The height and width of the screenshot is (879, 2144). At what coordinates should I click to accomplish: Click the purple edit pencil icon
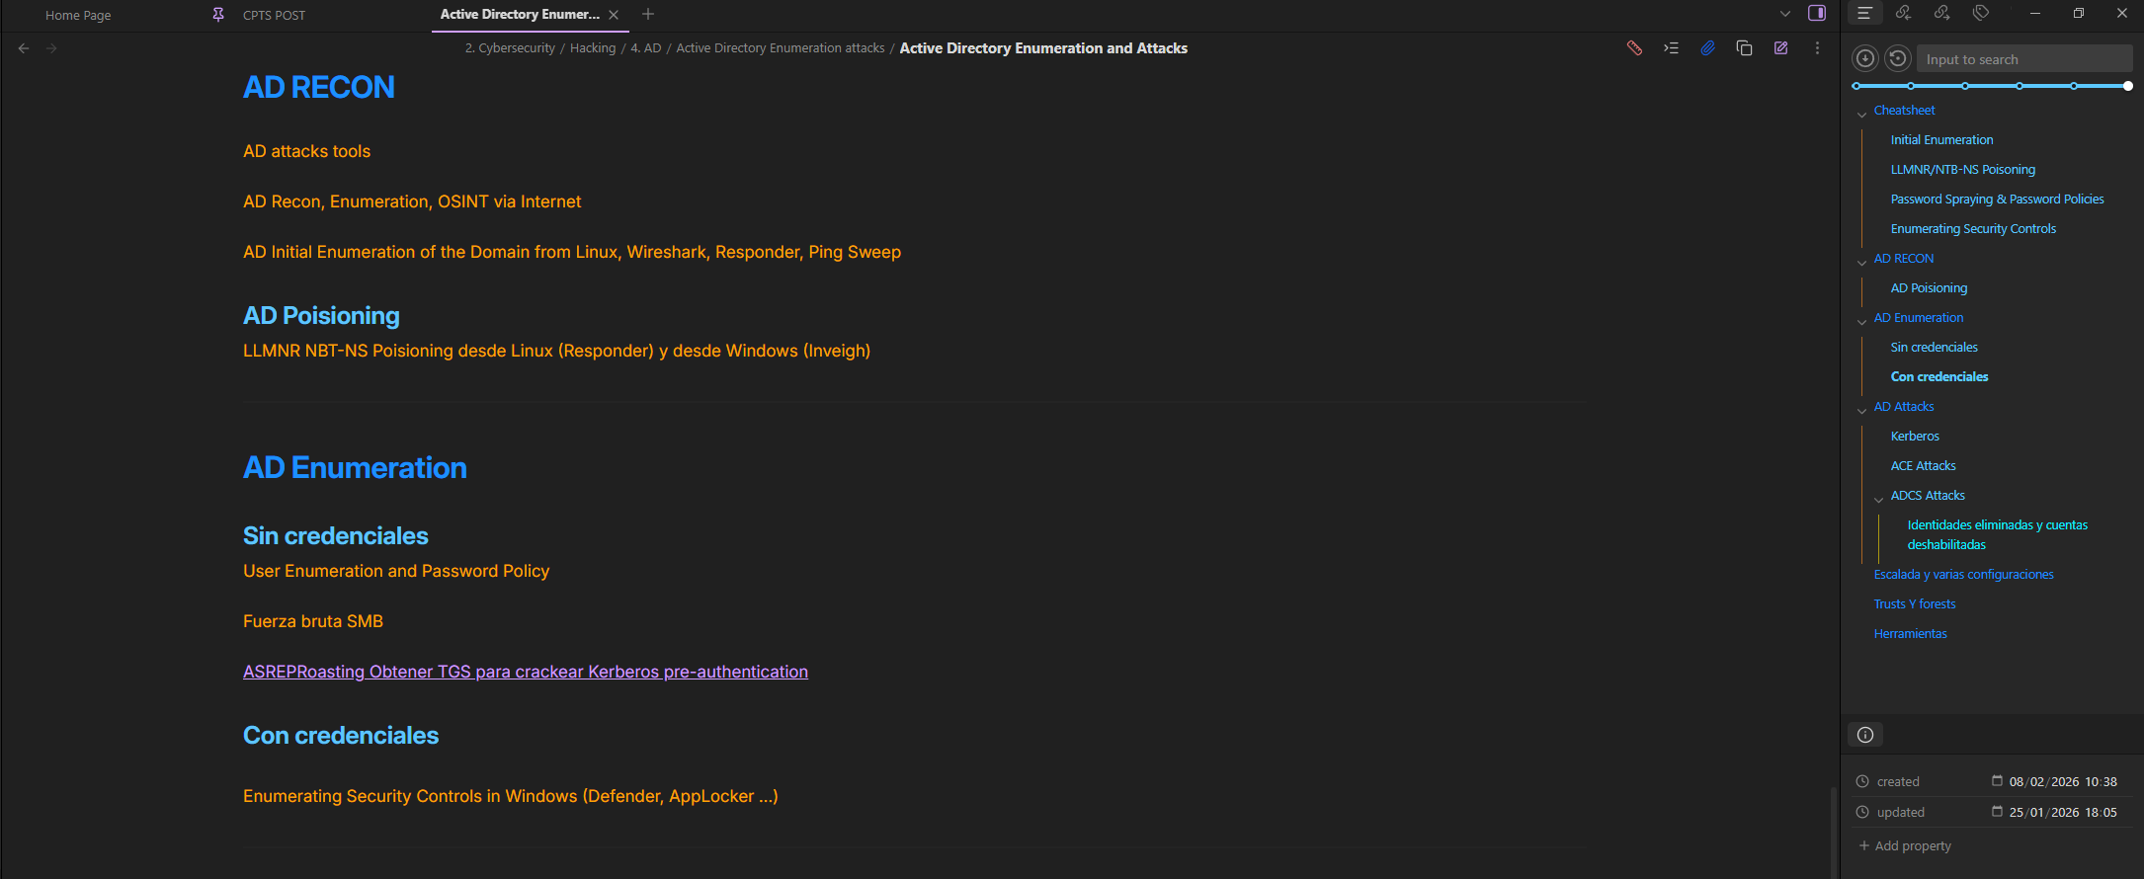pyautogui.click(x=1780, y=48)
